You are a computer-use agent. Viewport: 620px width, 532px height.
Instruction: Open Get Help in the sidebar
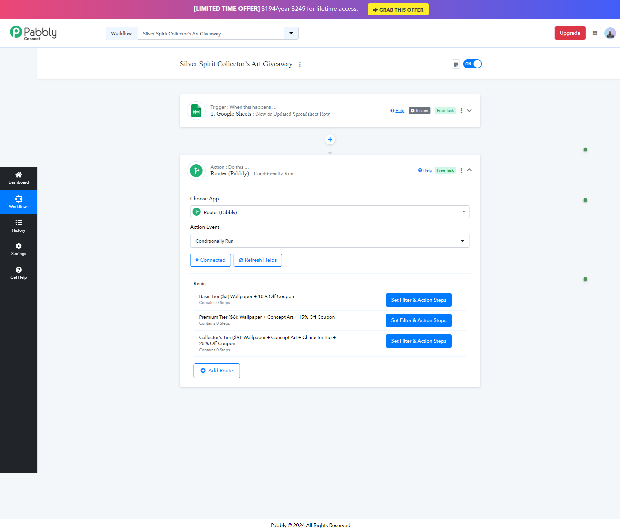19,273
